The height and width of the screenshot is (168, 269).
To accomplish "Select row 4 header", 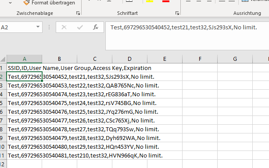I will coord(3,94).
